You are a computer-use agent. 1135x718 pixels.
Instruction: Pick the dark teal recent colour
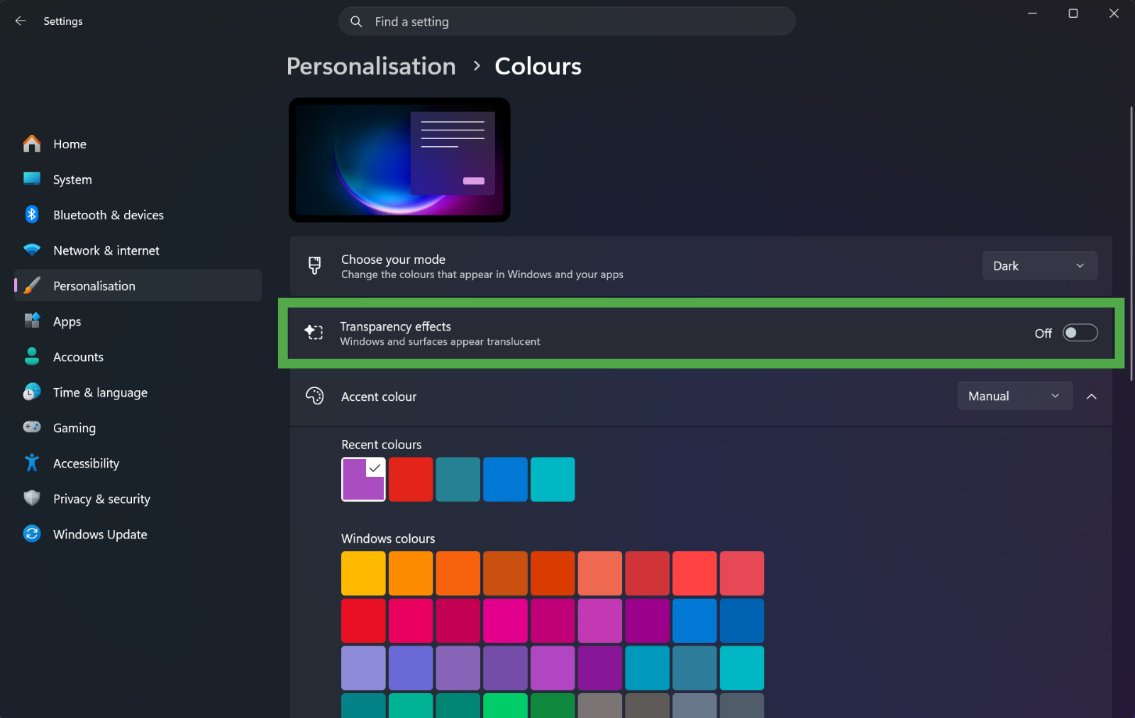(x=458, y=479)
